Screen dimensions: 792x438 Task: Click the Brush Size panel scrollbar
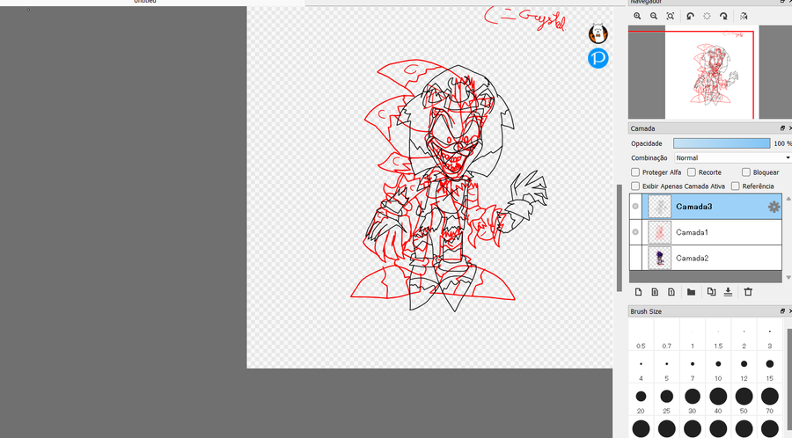(789, 377)
